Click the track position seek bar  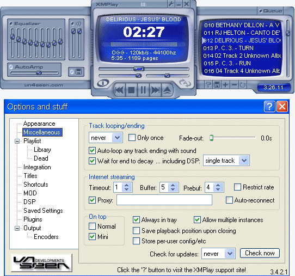coord(144,69)
